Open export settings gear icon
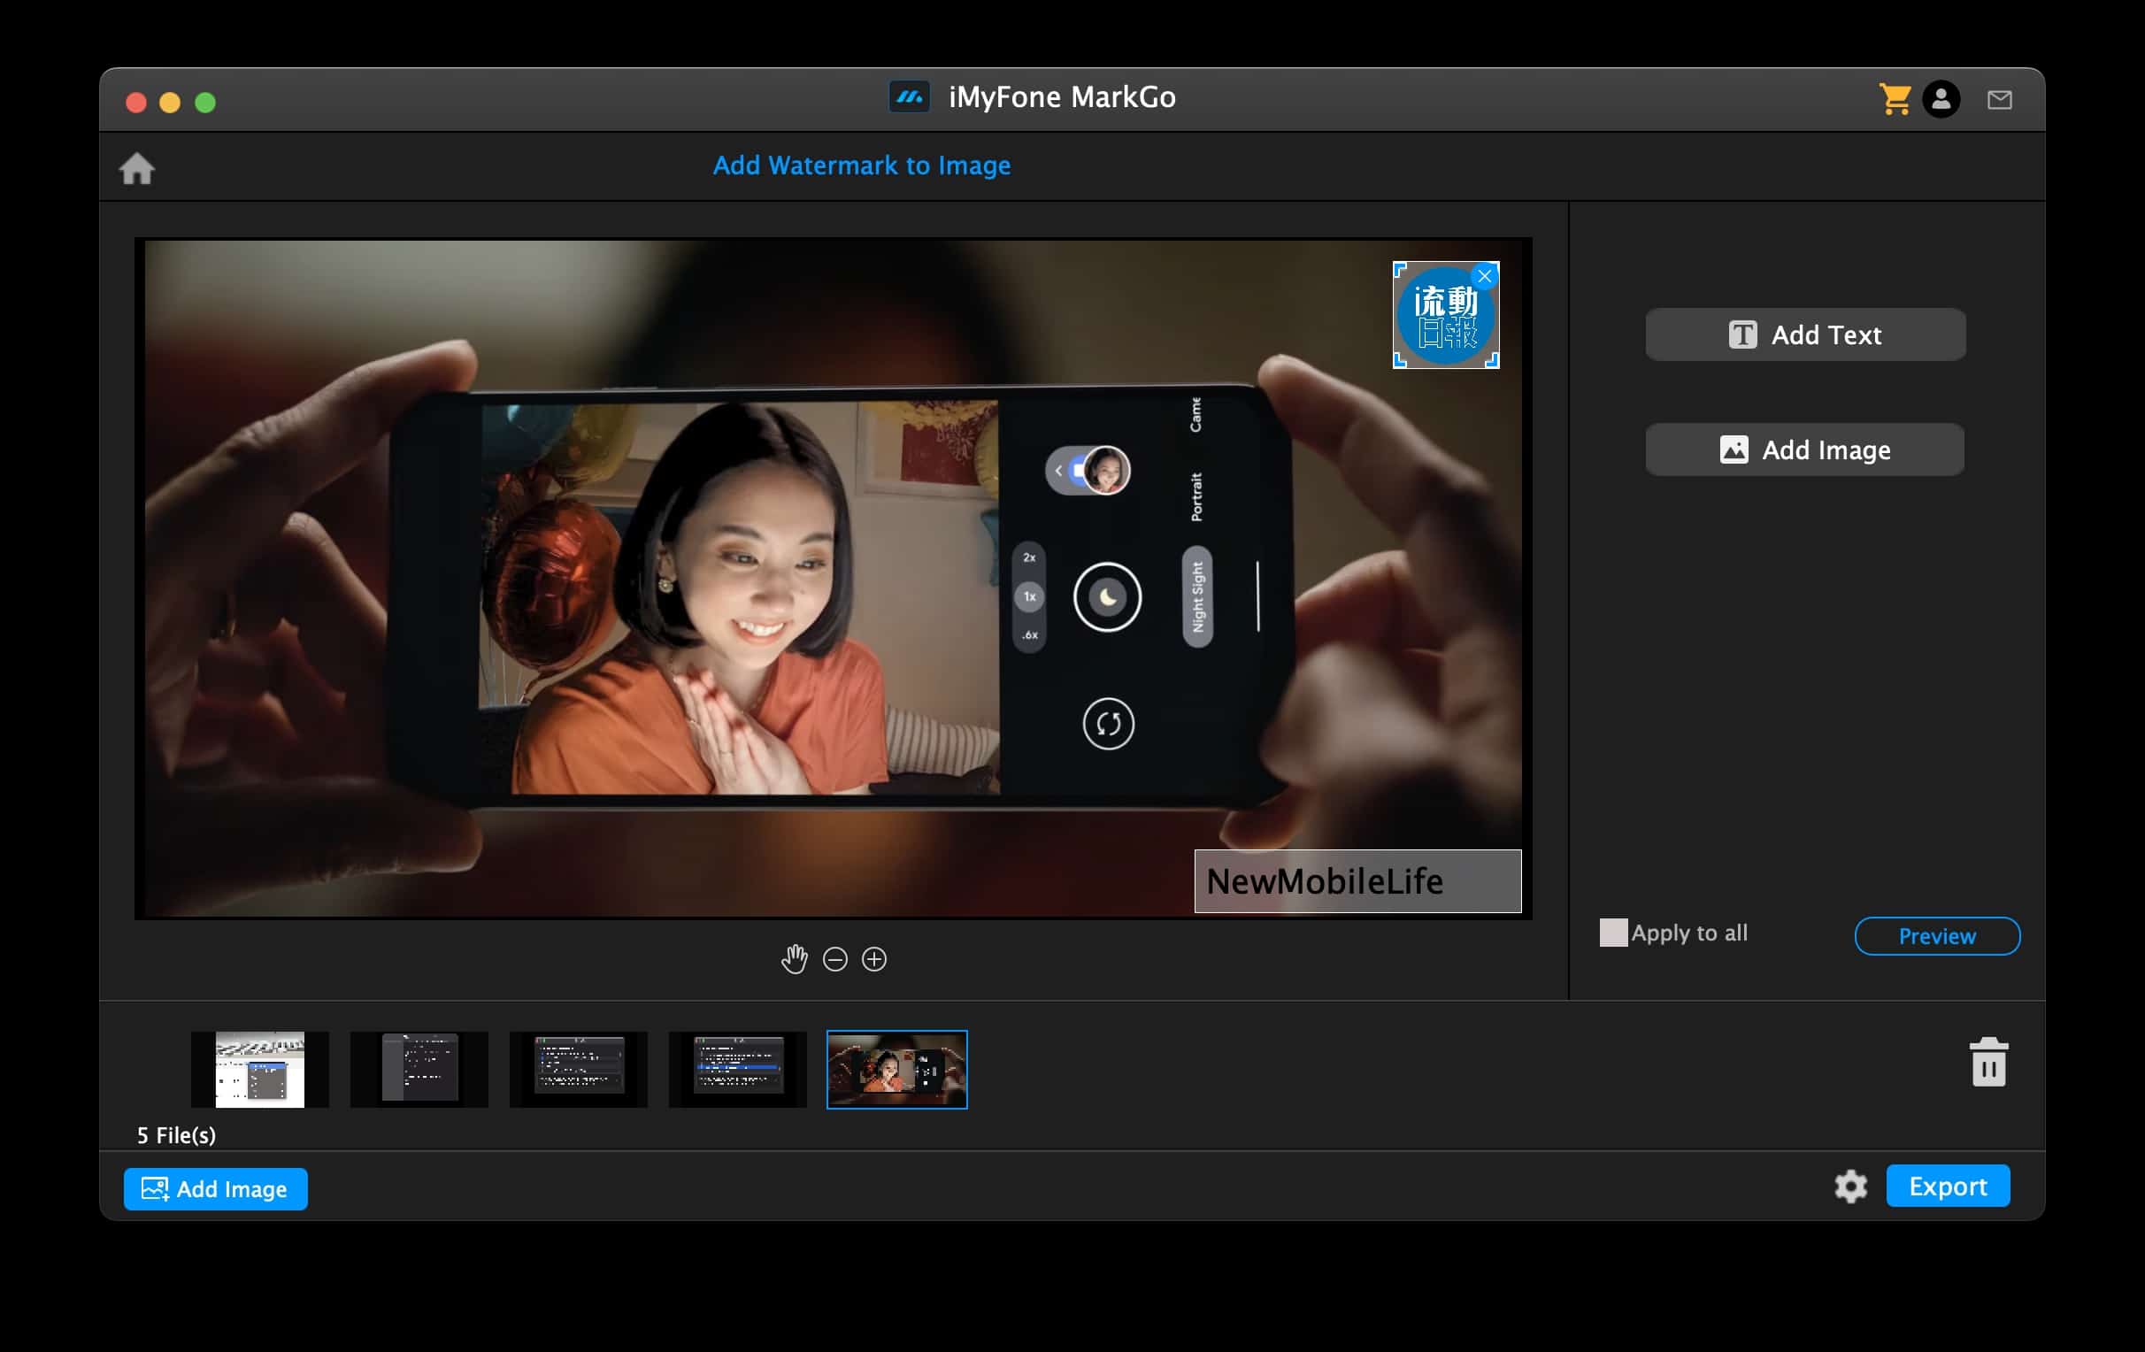The height and width of the screenshot is (1352, 2145). point(1850,1187)
